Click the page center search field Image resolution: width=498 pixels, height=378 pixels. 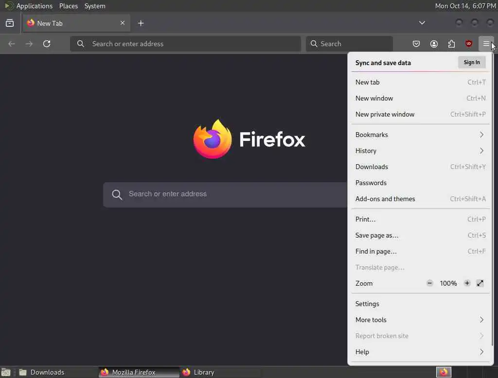pyautogui.click(x=225, y=194)
